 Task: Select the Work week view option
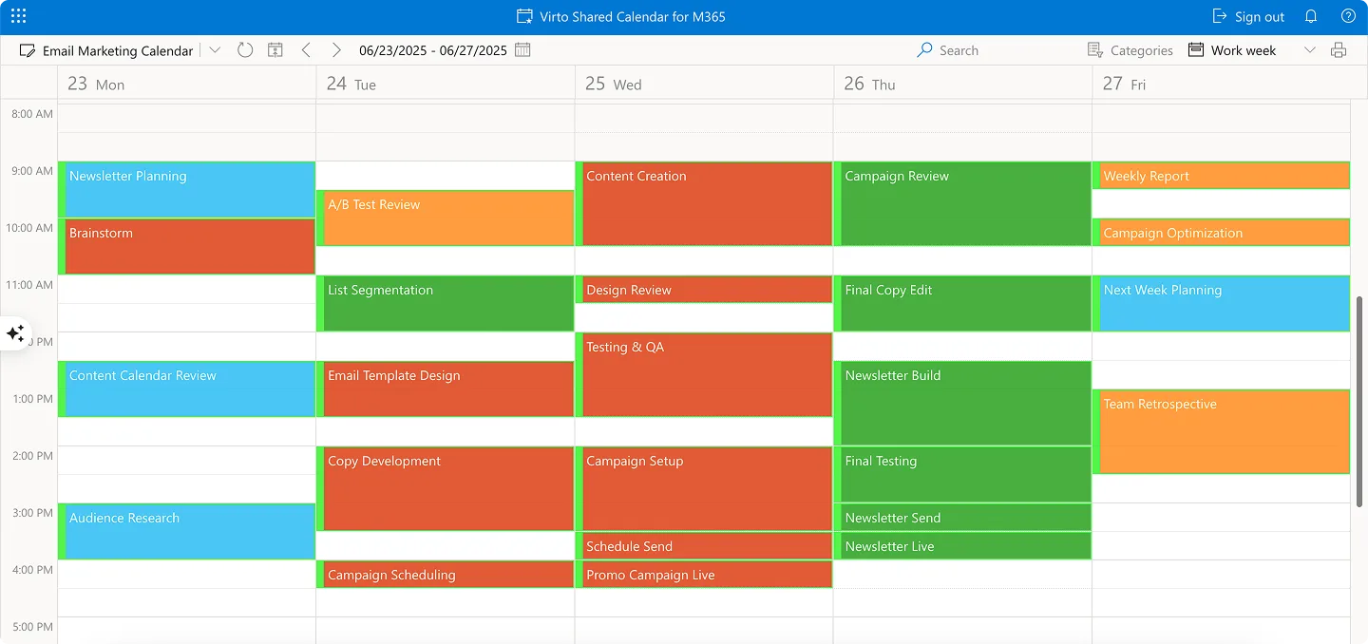[x=1232, y=49]
